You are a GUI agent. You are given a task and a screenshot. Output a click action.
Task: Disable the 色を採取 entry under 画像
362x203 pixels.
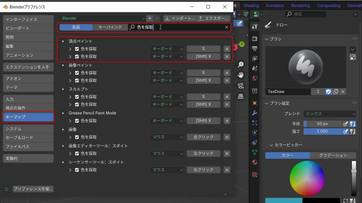point(77,137)
